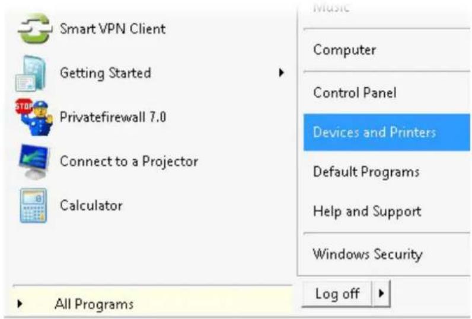This screenshot has height=319, width=472.
Task: Expand the Getting Started submenu arrow
Action: [281, 73]
